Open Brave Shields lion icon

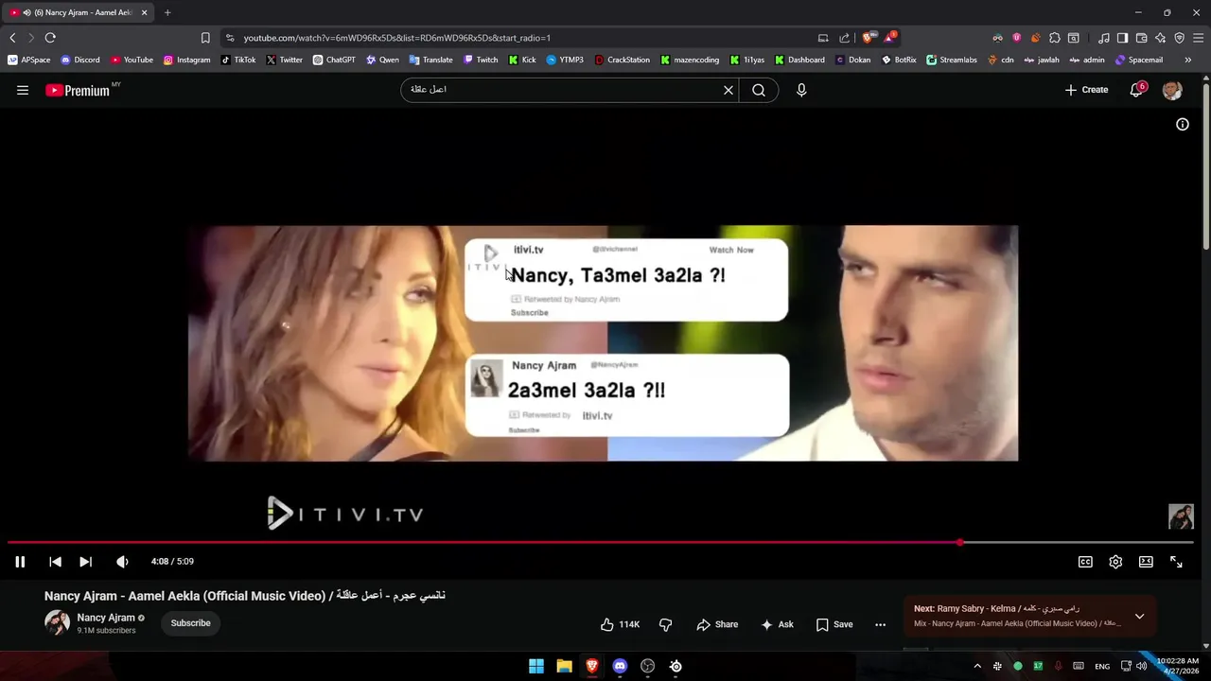coord(868,38)
